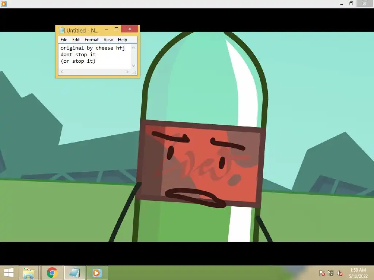Minimize the Untitled Notepad window
The width and height of the screenshot is (374, 280).
point(107,29)
